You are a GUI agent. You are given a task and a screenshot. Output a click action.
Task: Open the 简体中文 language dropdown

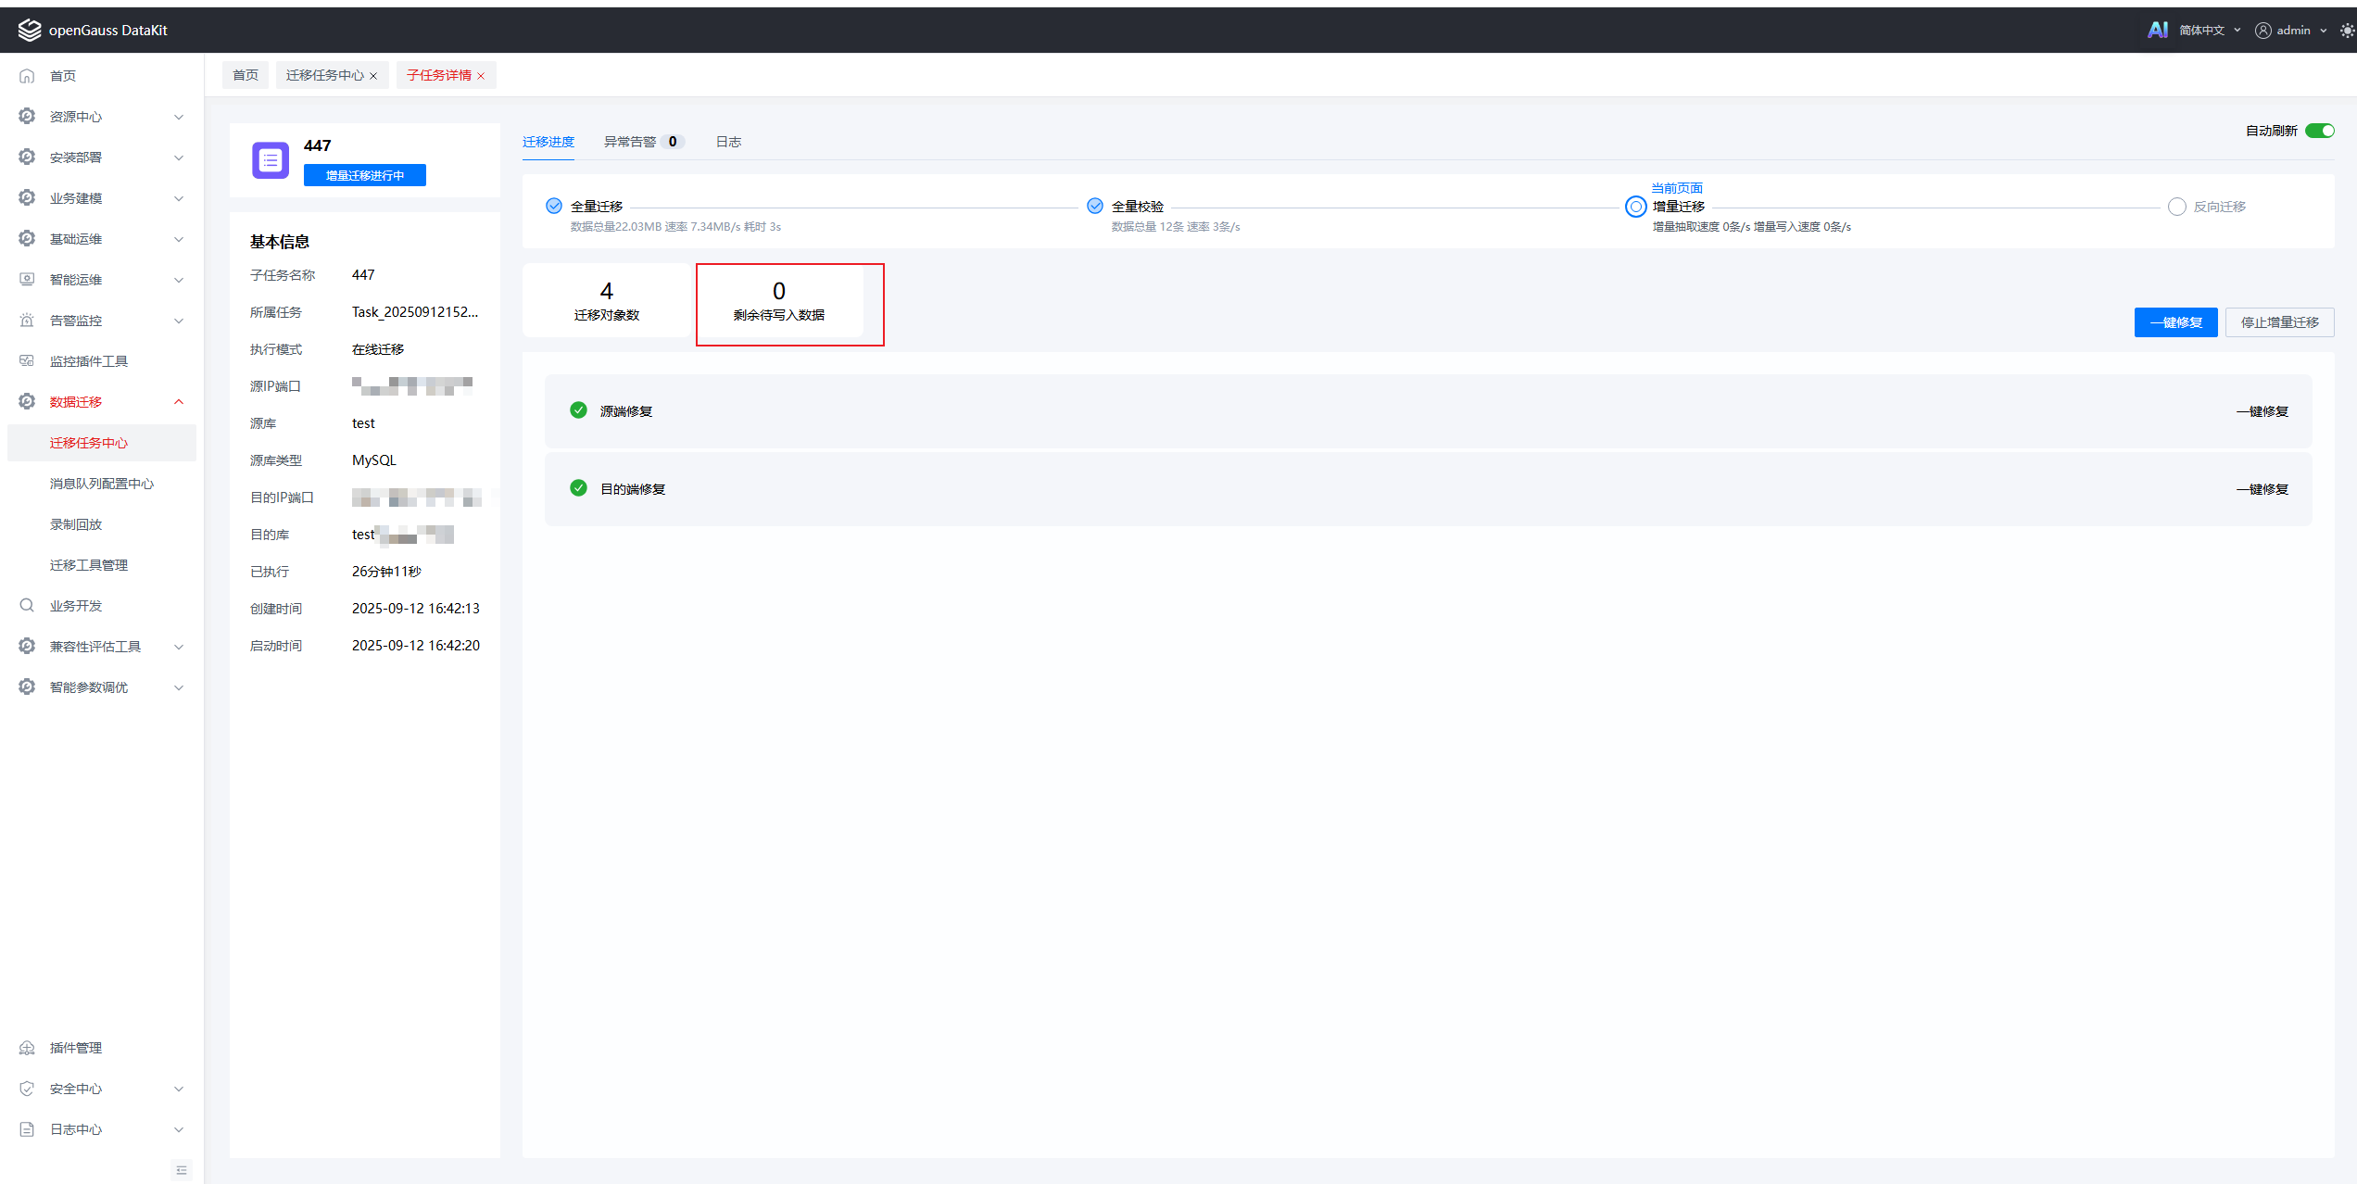tap(2209, 31)
